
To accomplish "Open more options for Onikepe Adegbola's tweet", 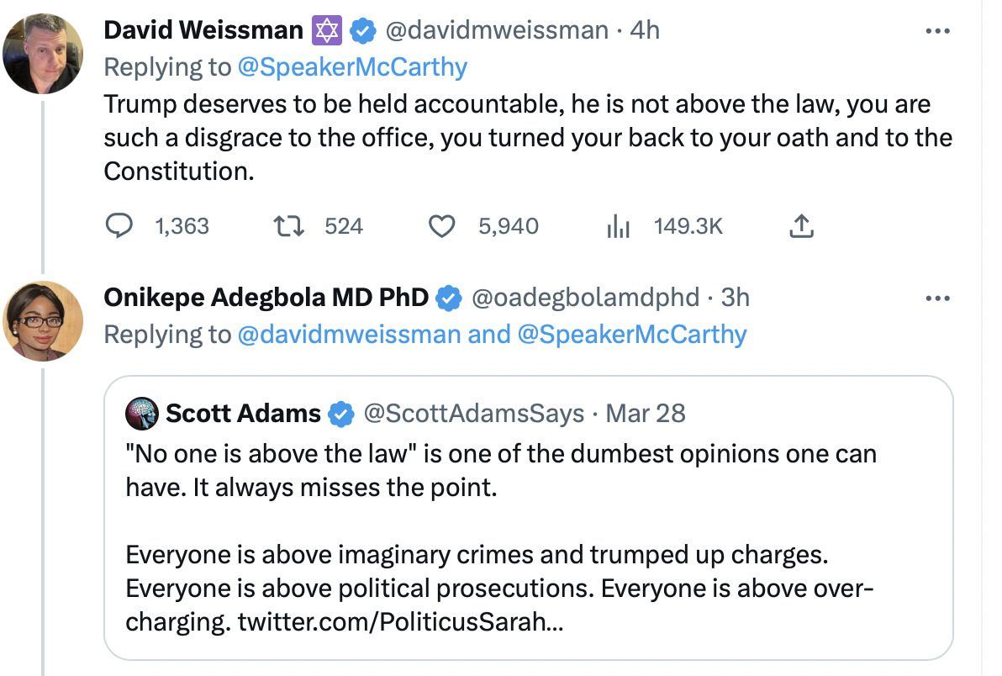I will click(936, 298).
